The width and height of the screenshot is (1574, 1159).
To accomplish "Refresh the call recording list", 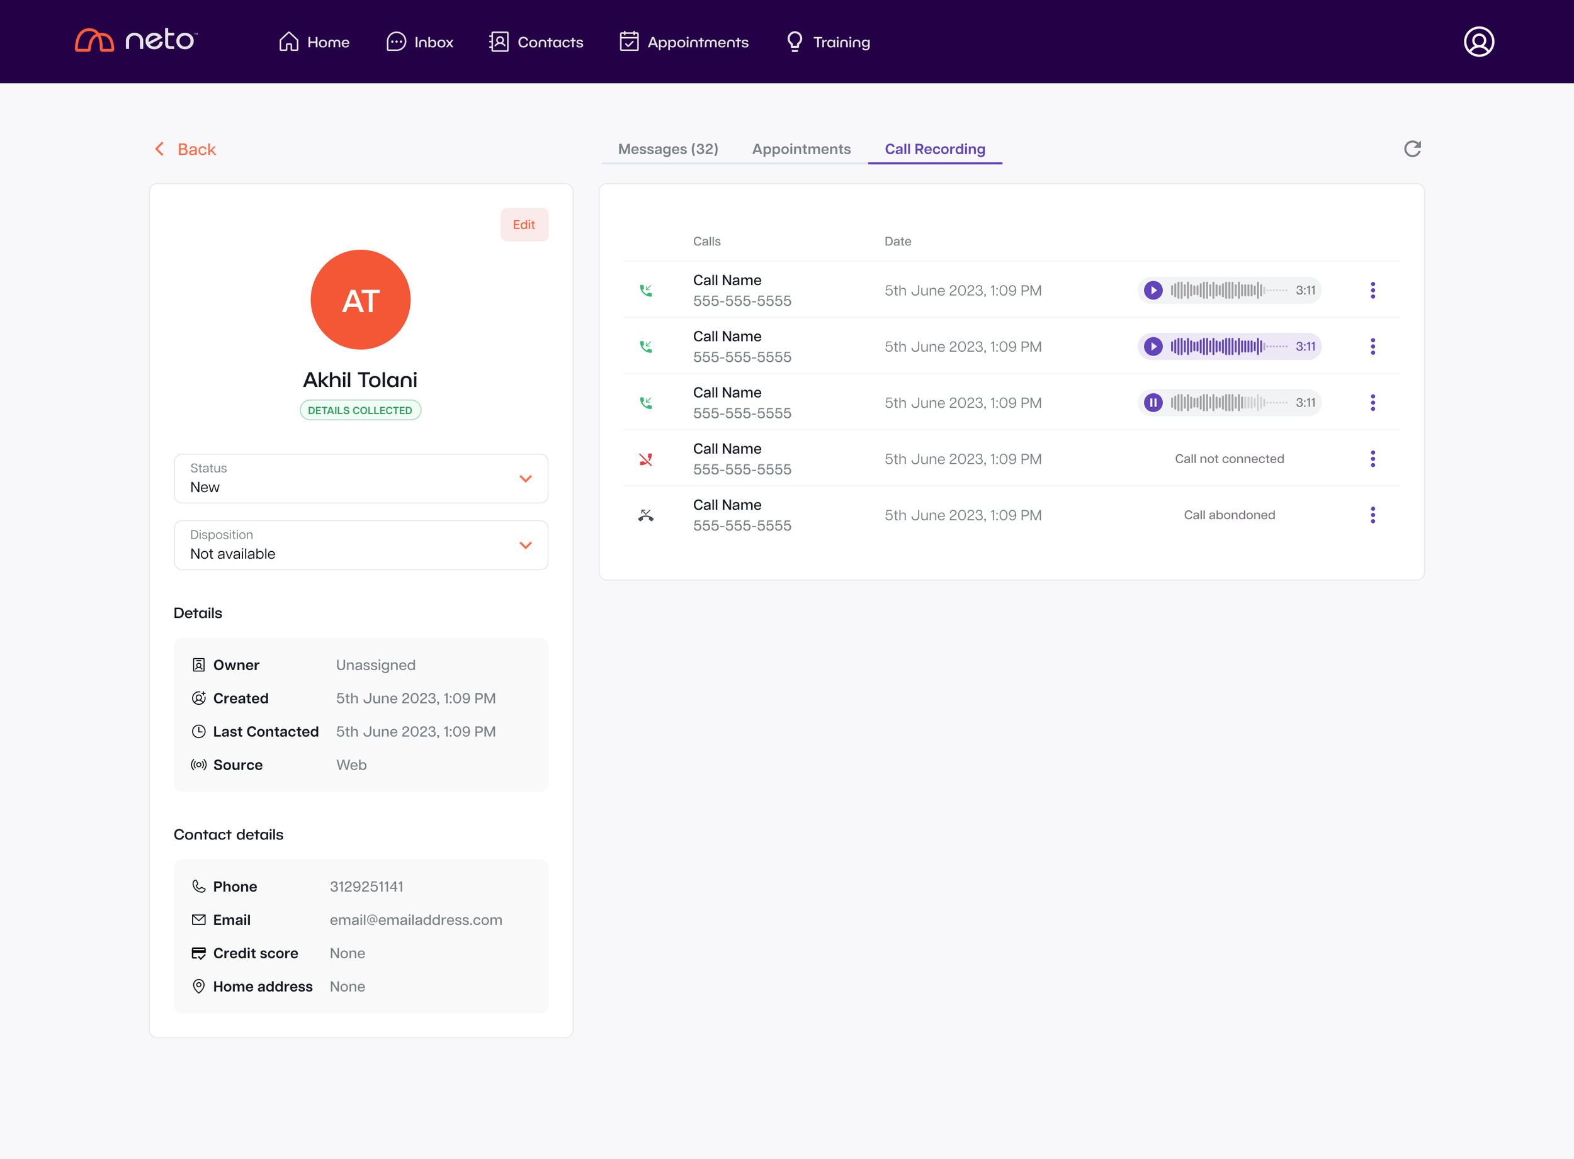I will [x=1413, y=148].
